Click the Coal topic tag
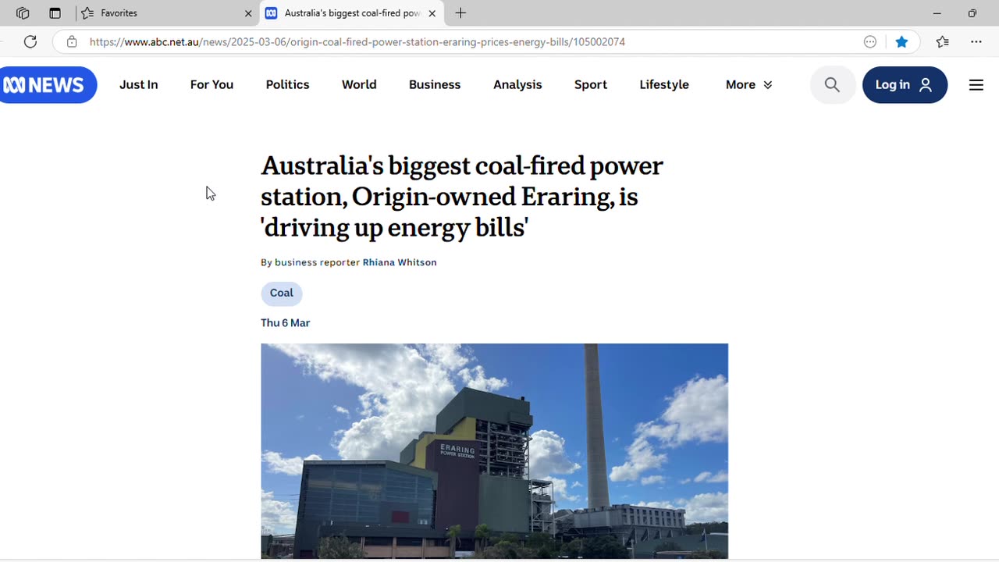Viewport: 999px width, 562px height. pyautogui.click(x=282, y=293)
